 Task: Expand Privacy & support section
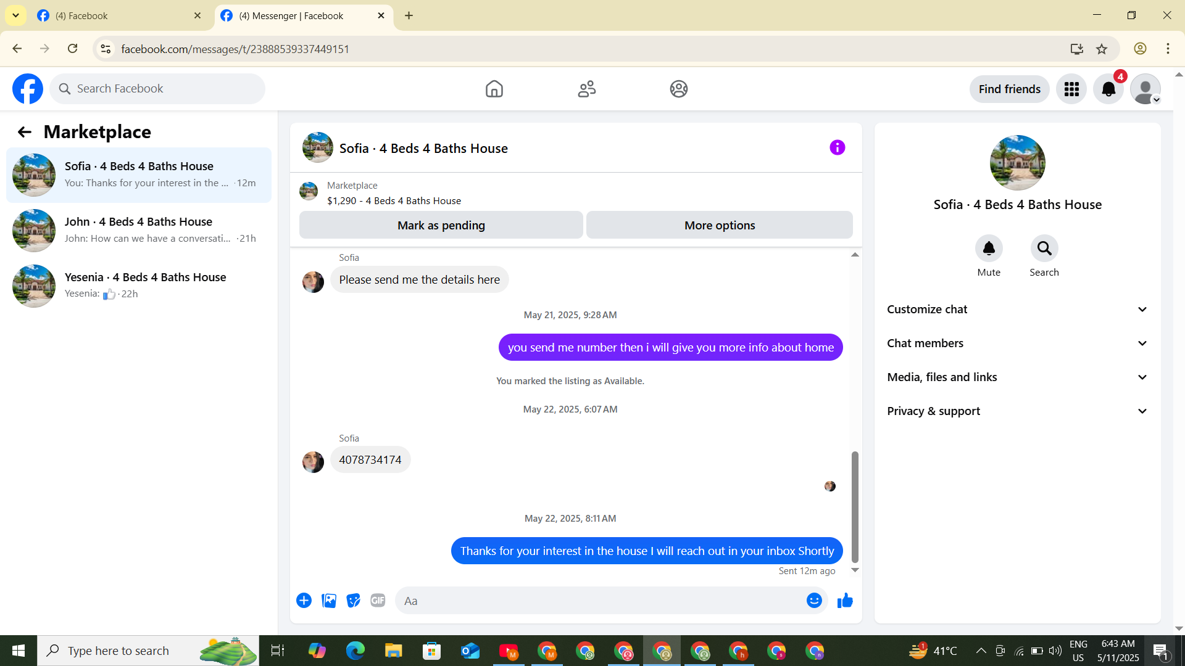point(1018,411)
